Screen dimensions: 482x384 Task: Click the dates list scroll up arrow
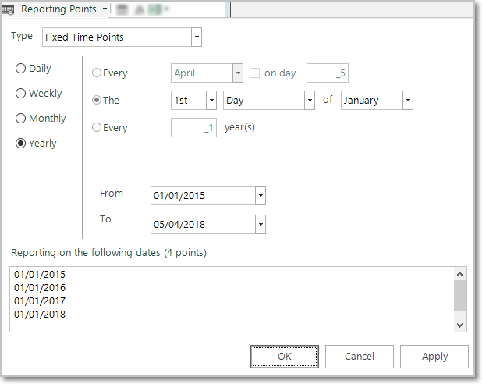click(460, 274)
